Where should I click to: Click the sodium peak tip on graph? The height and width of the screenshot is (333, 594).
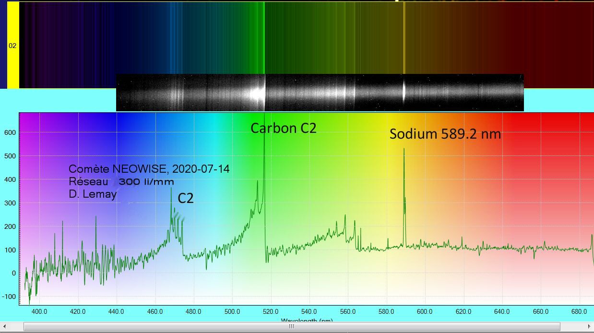(404, 149)
